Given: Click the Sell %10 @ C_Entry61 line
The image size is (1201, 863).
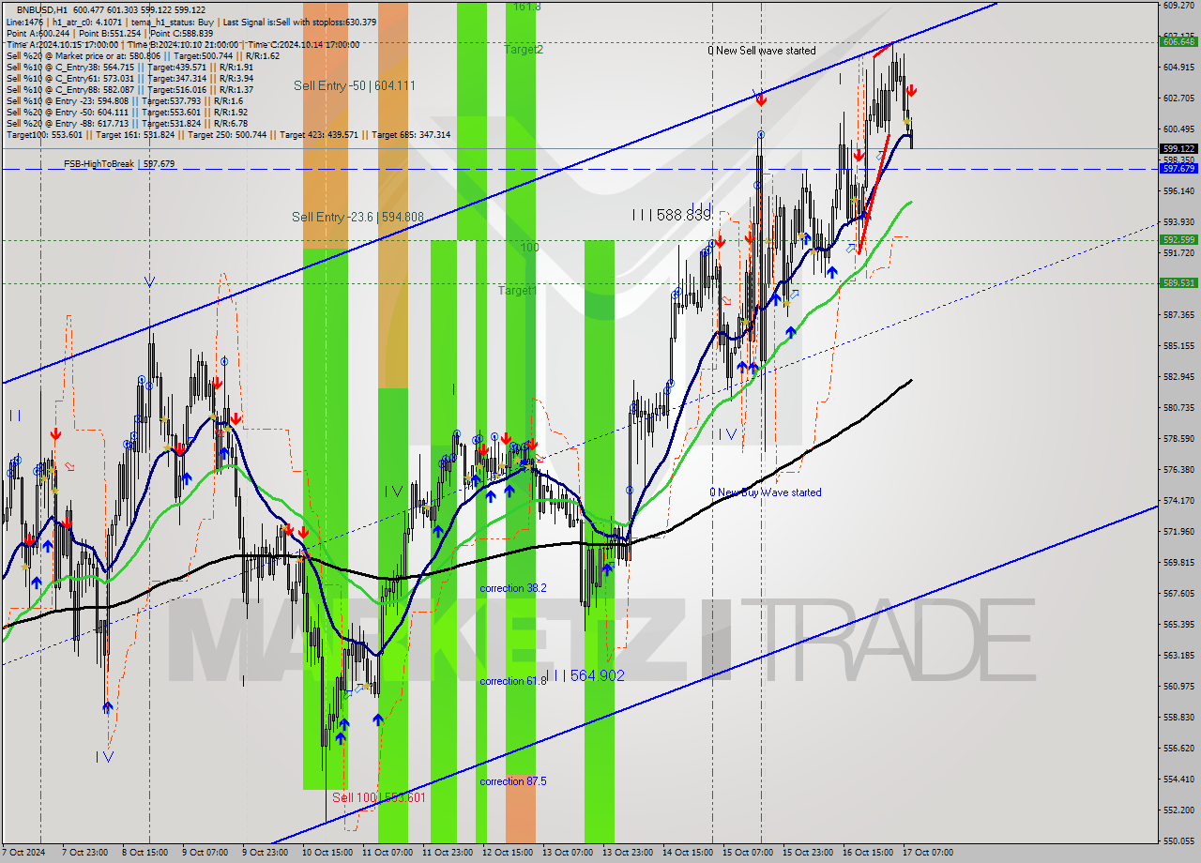Looking at the screenshot, I should (129, 78).
